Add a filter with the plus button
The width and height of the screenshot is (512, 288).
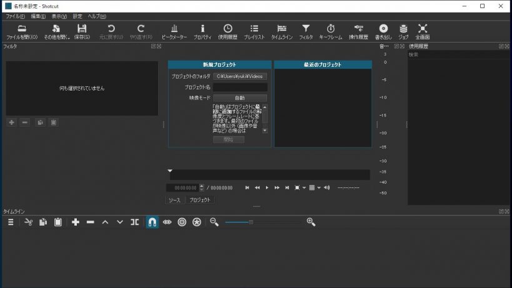click(12, 122)
